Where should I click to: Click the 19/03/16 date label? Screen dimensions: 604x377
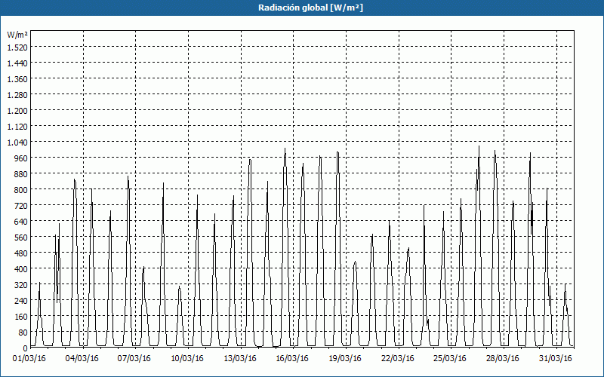coord(345,359)
